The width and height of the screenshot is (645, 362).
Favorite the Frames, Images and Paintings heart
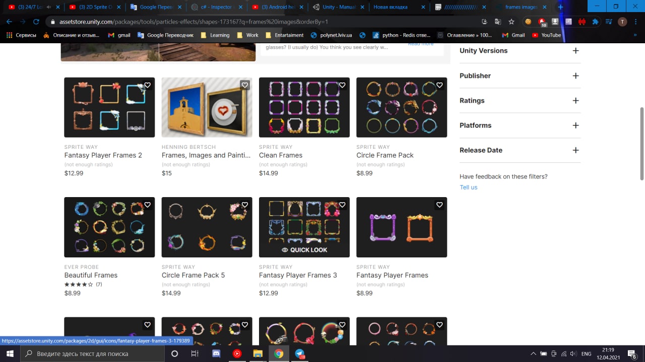(x=245, y=85)
